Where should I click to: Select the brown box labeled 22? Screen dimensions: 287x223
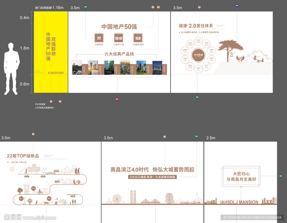click(99, 38)
